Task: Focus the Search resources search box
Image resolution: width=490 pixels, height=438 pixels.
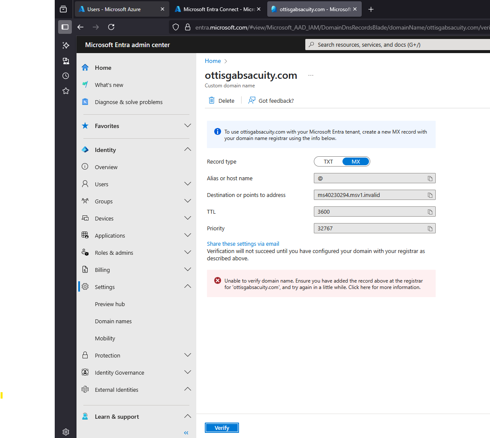Action: click(400, 45)
